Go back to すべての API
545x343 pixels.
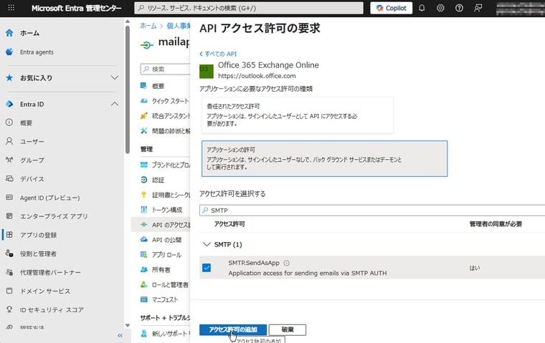(x=218, y=54)
